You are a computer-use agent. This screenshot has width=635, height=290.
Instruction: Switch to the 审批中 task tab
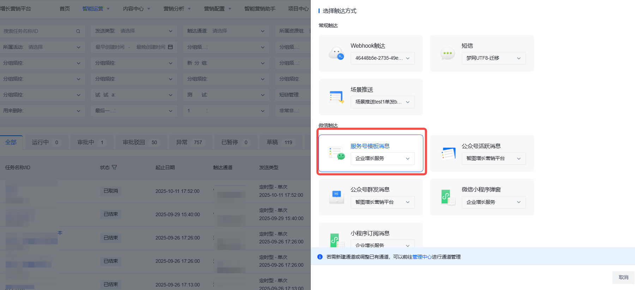91,142
